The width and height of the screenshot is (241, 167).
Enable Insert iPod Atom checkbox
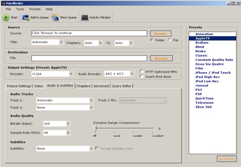142,76
